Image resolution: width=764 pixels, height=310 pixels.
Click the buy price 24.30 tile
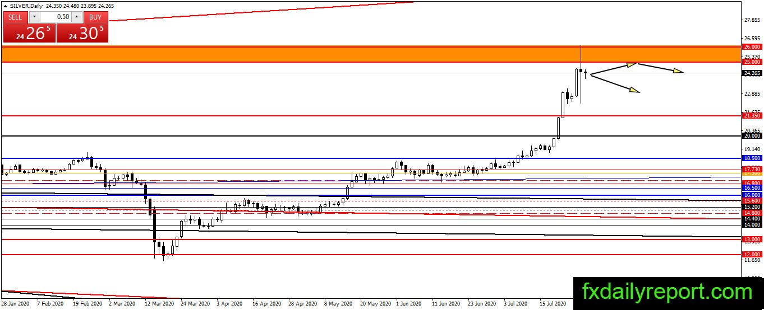82,33
